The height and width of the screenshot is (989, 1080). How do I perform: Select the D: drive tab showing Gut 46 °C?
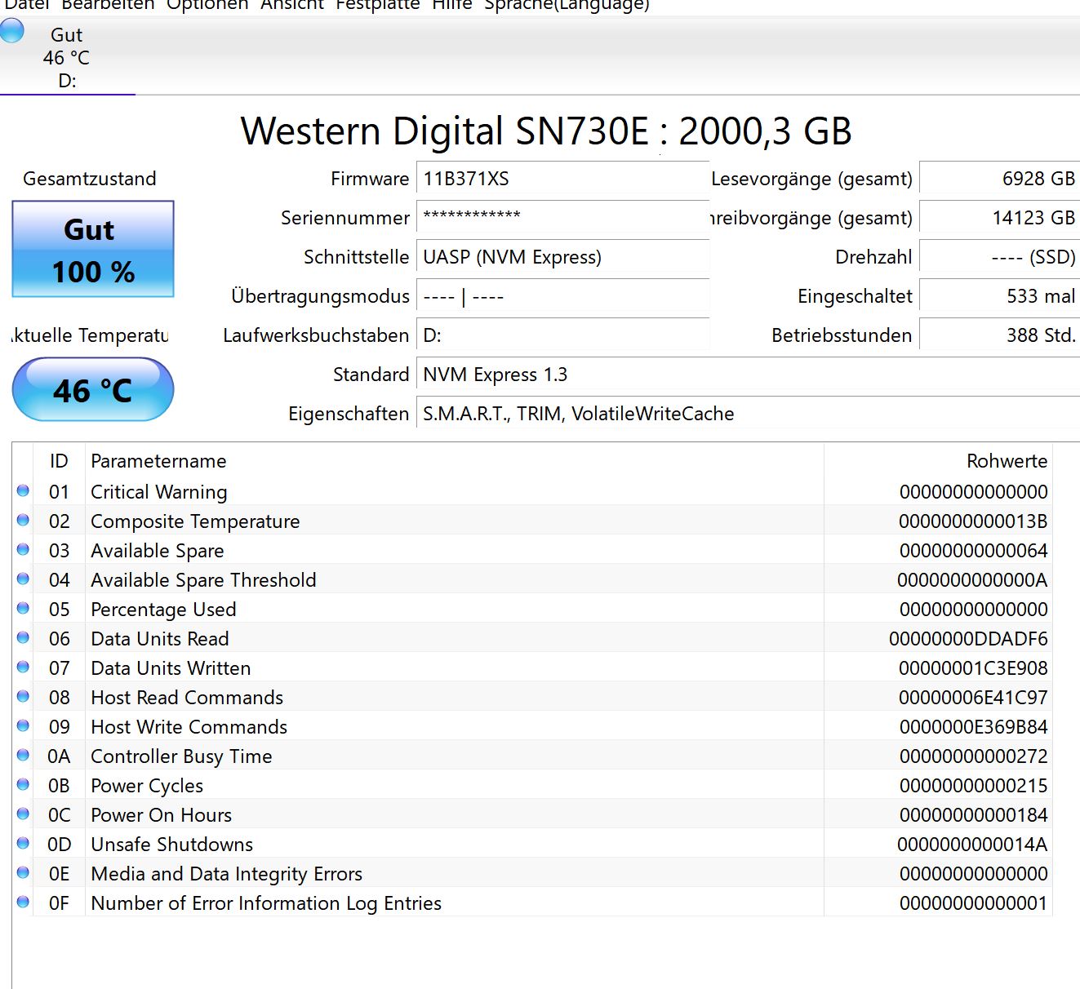pyautogui.click(x=67, y=57)
